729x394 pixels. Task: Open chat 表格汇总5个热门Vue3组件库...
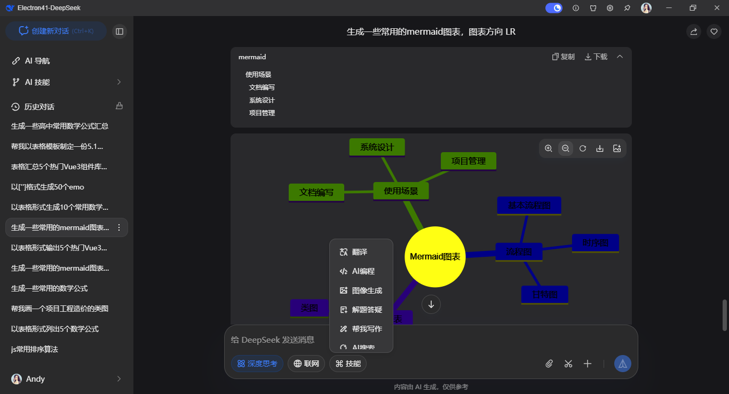coord(67,167)
